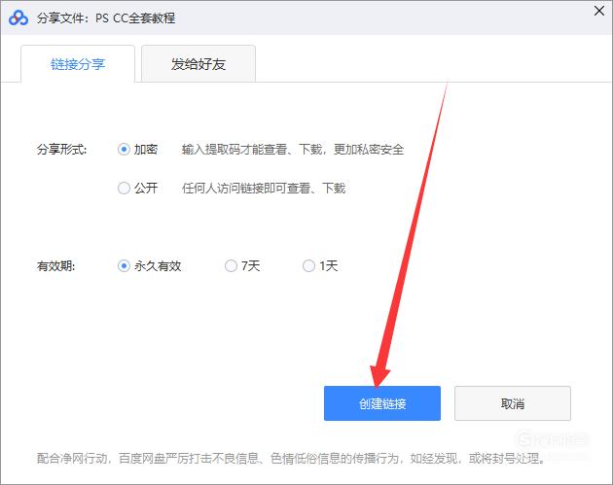Close the share file dialog

tap(599, 11)
